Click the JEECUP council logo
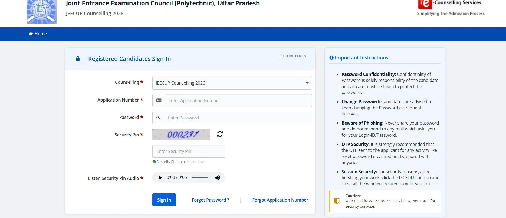 (41, 12)
